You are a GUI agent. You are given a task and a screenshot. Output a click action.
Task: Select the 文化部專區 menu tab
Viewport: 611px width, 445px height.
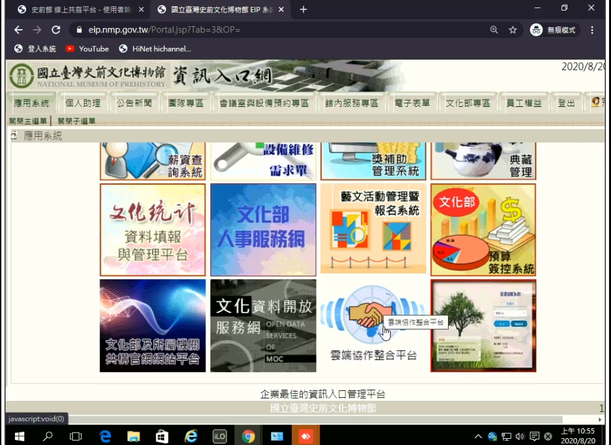[x=468, y=103]
